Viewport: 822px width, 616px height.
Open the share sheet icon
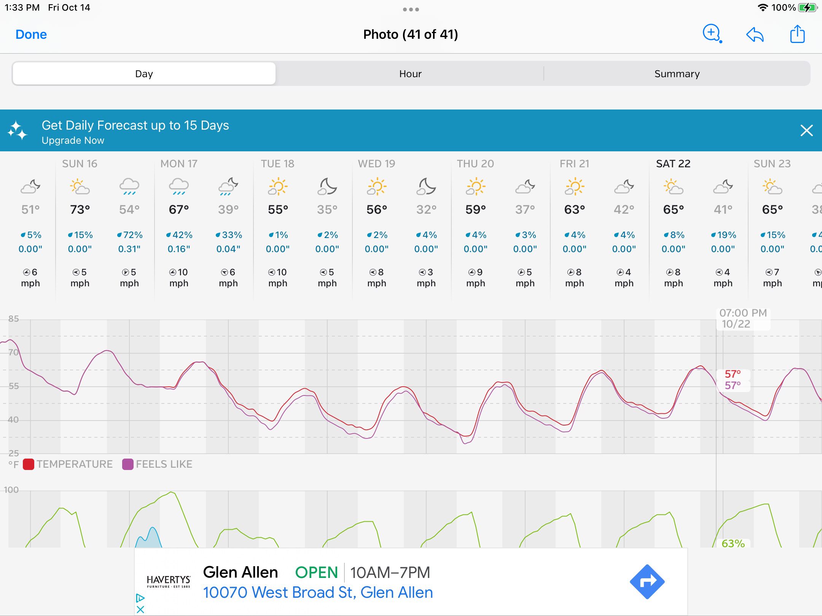(797, 34)
